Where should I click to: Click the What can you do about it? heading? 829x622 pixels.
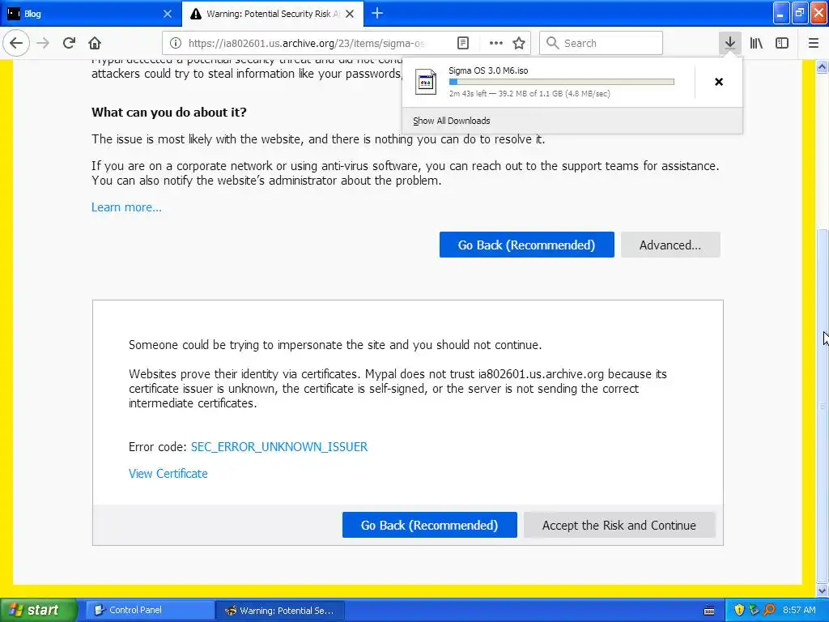(x=168, y=112)
